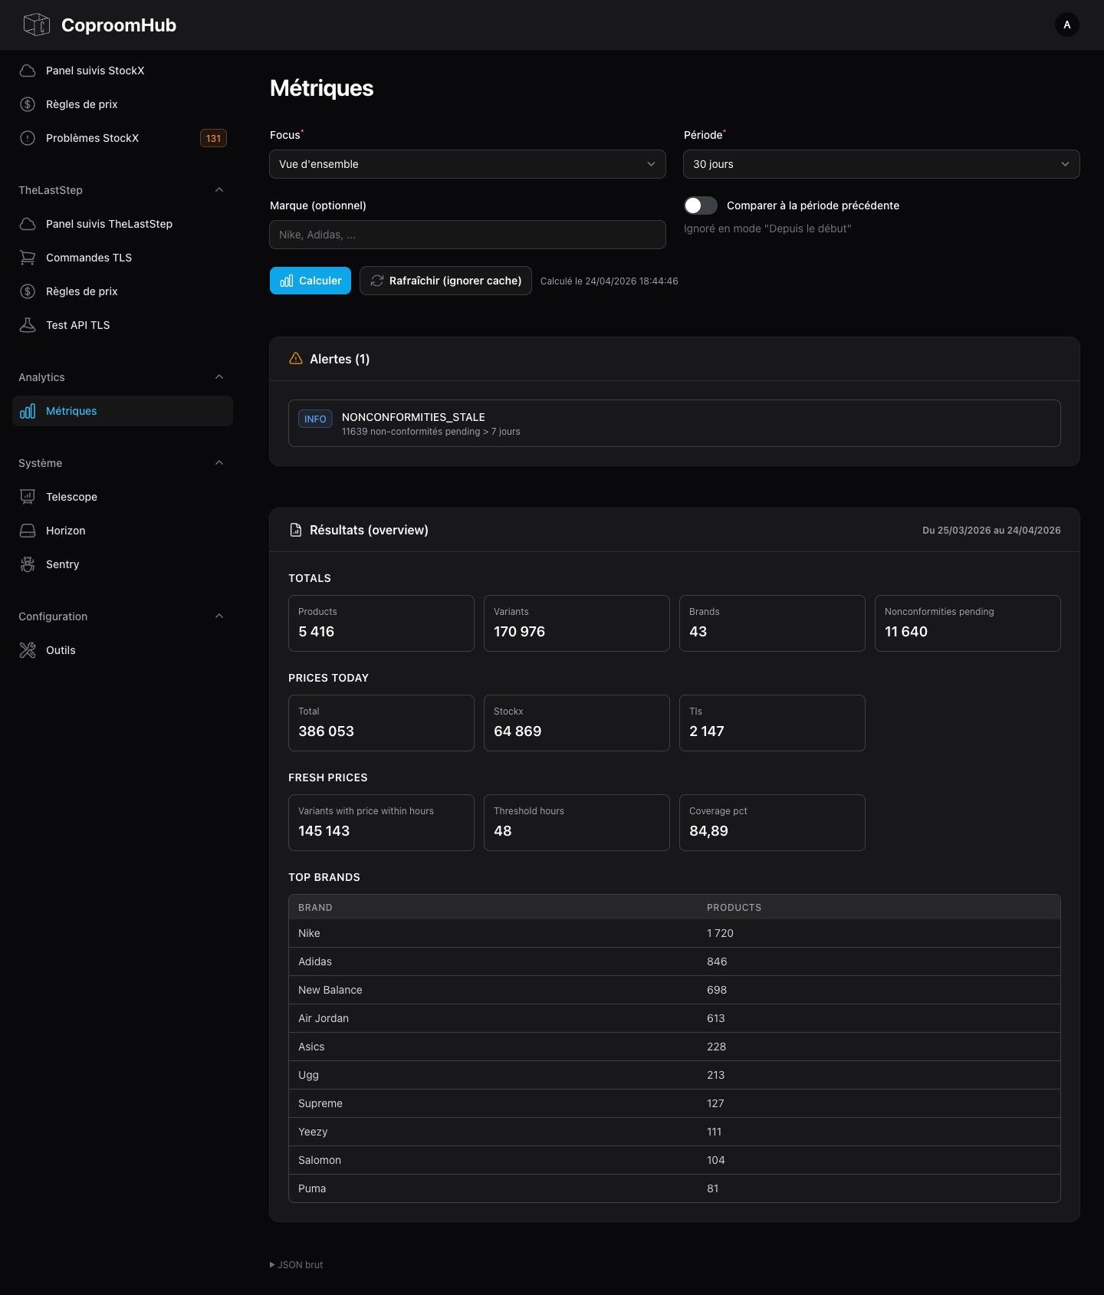Click the circular arrows icon in Rafraîchir button

point(377,281)
